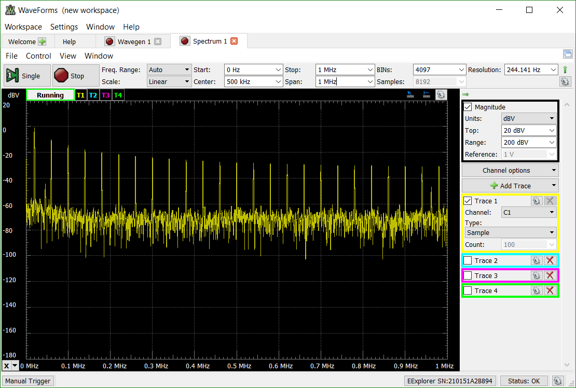Click the undock window icon at top right
Viewport: 576px width, 388px height.
pos(568,54)
